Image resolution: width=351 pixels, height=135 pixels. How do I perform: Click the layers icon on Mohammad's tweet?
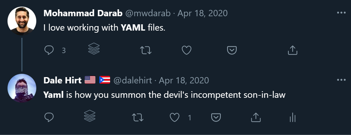tap(94, 49)
